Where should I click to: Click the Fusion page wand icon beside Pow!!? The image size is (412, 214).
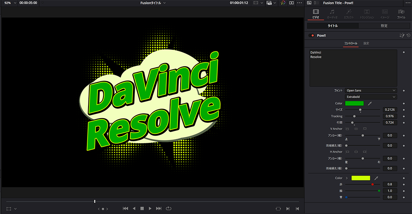(x=402, y=35)
